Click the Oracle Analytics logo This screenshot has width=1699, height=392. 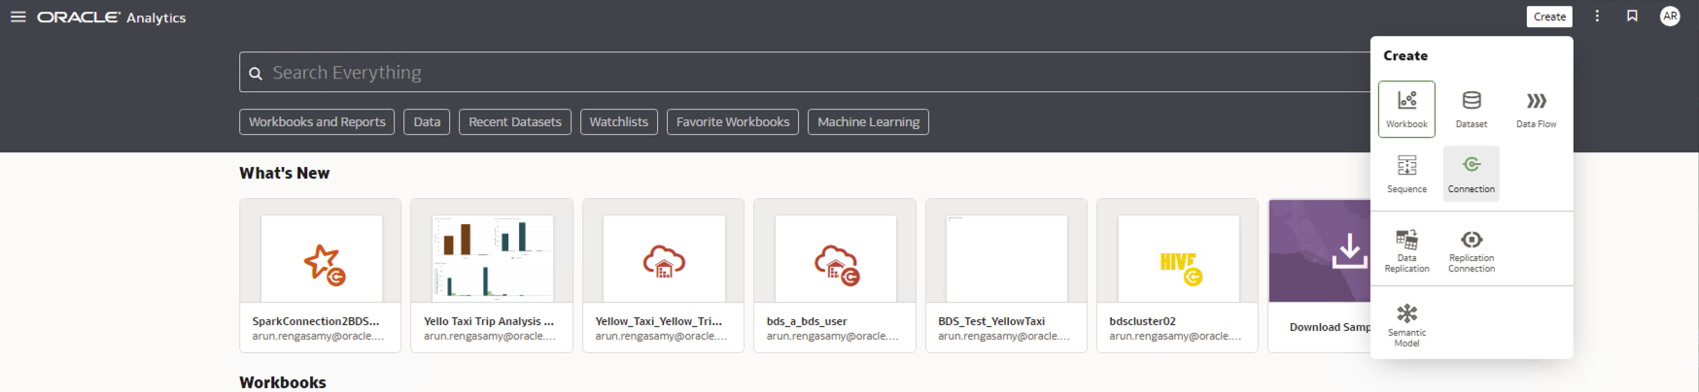point(112,17)
